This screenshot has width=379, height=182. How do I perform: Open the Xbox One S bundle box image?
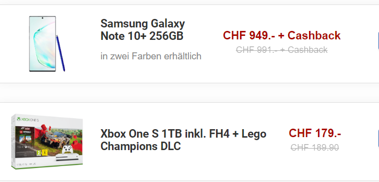click(47, 142)
